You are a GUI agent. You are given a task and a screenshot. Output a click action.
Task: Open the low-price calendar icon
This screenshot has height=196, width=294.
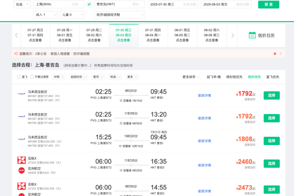click(x=252, y=35)
